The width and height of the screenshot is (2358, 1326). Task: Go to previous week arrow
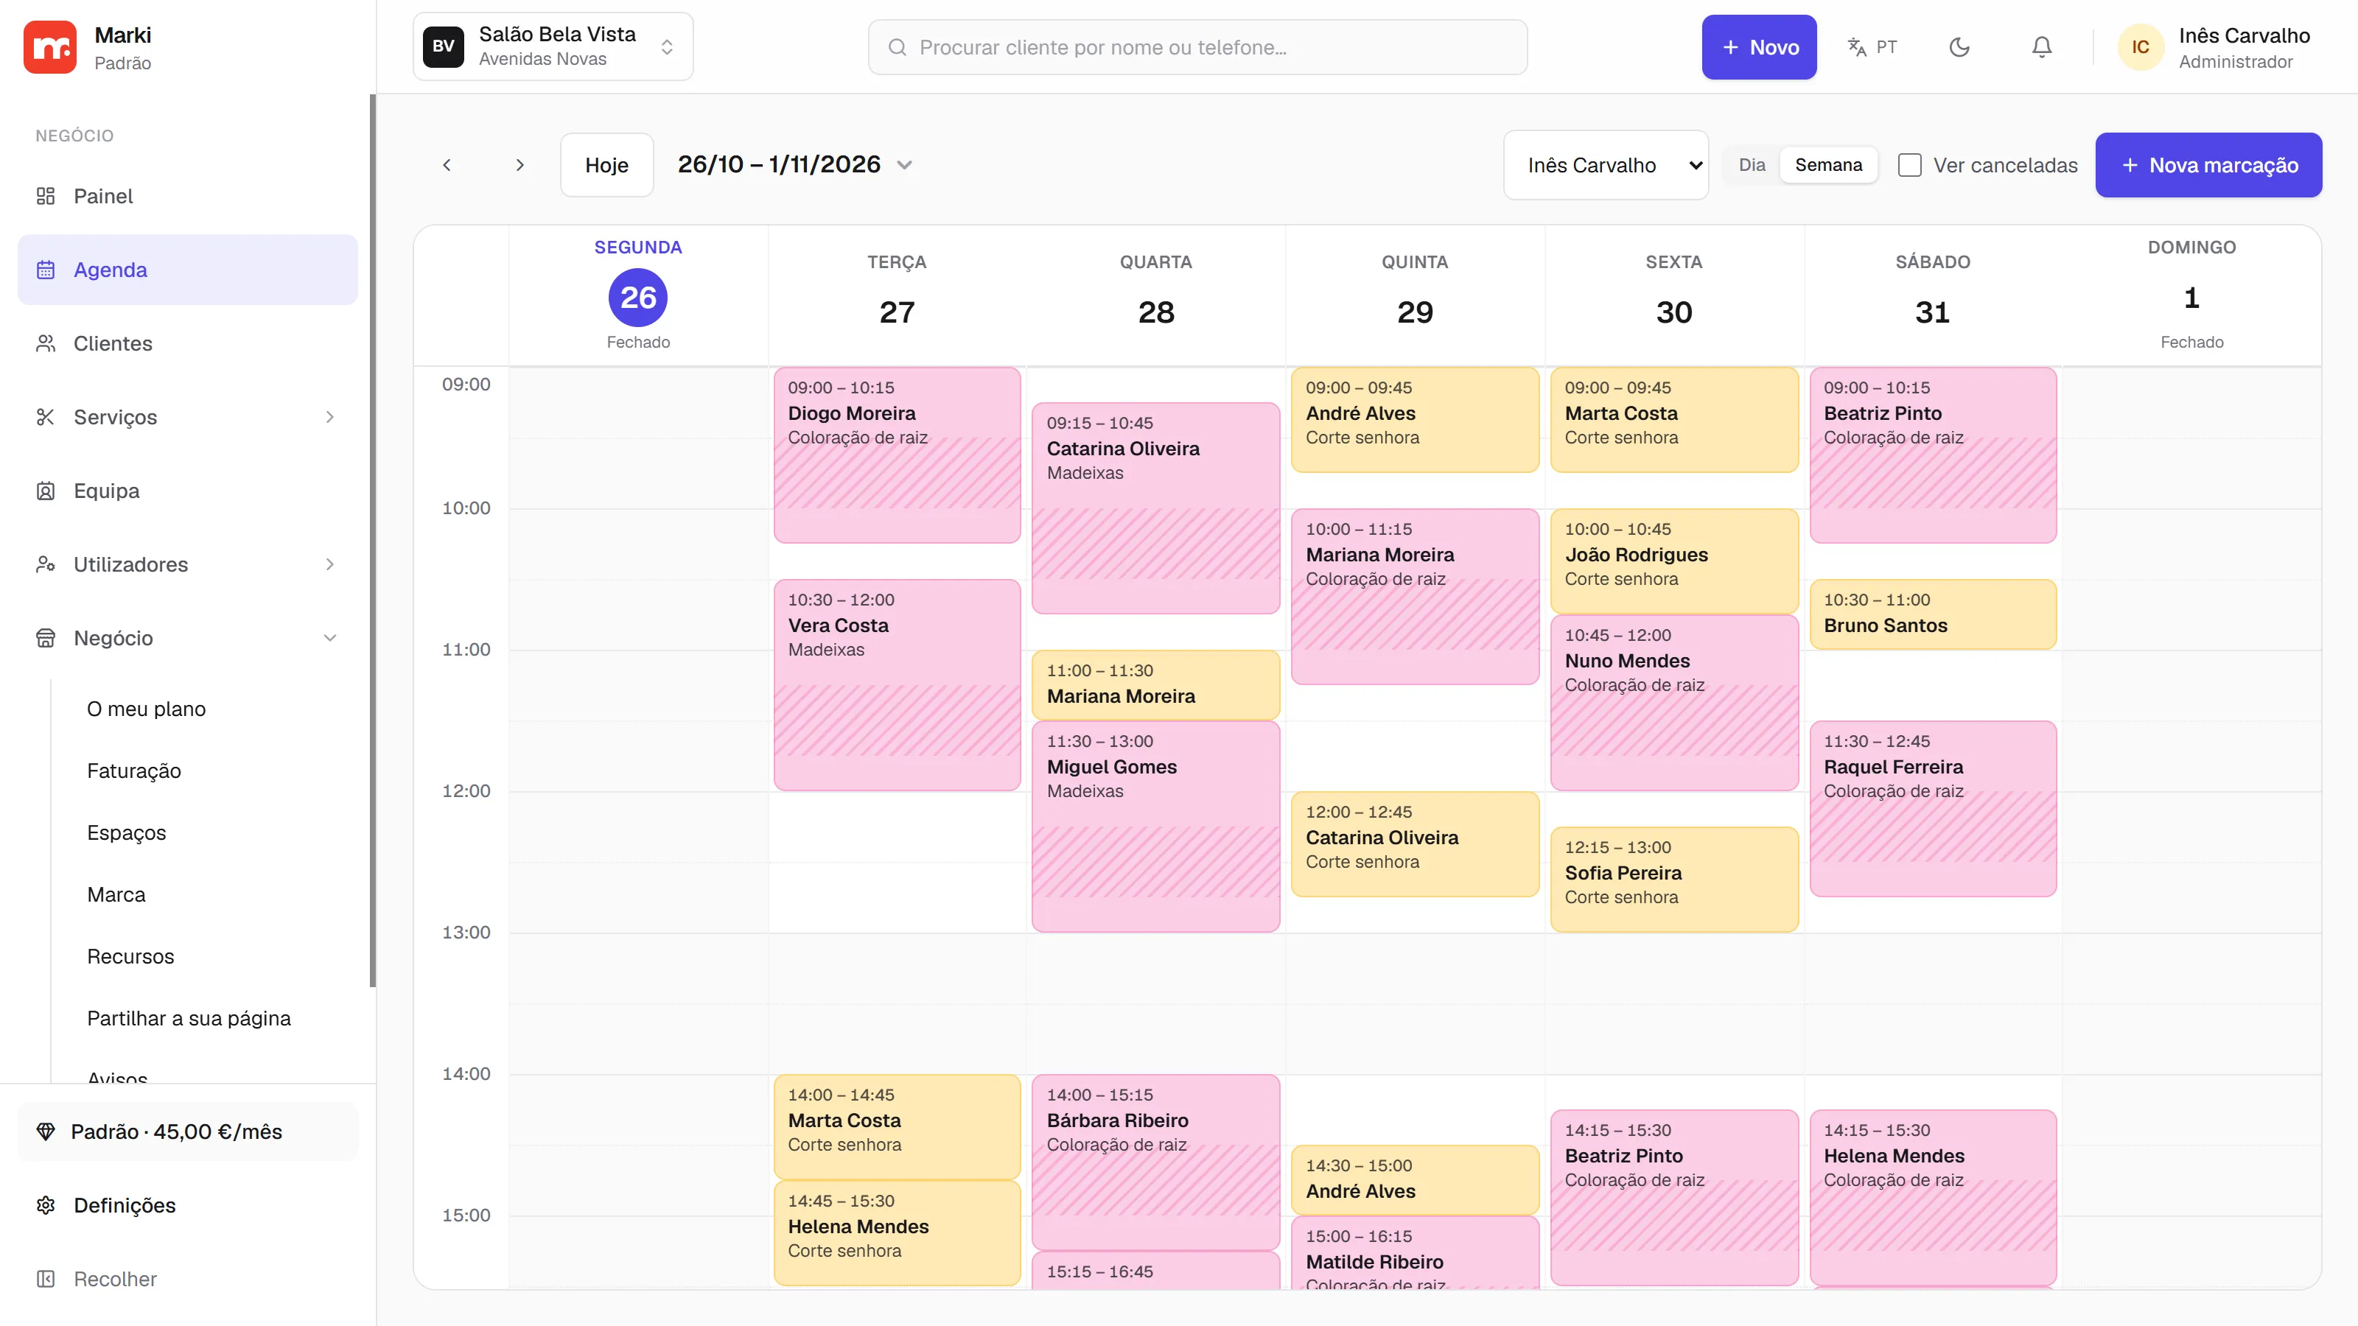pos(447,165)
